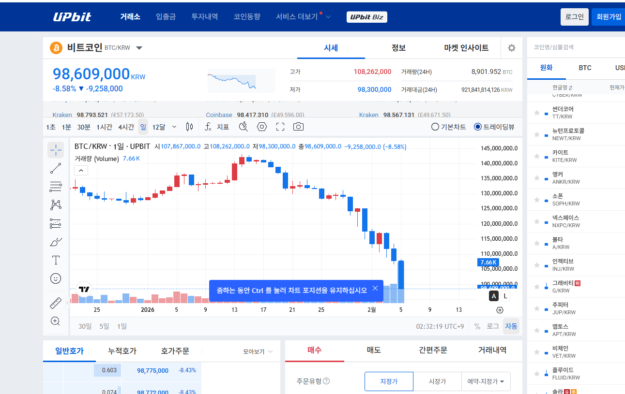The image size is (625, 394).
Task: Expand the 비트코인 BTC/KRW market dropdown
Action: tap(139, 48)
